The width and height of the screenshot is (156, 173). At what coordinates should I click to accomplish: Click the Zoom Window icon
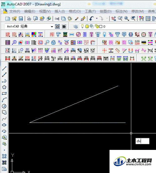(x=127, y=18)
